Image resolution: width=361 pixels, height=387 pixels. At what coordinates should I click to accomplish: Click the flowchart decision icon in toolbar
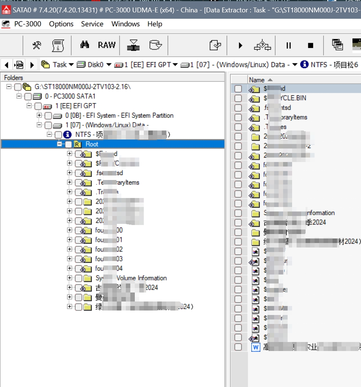262,45
